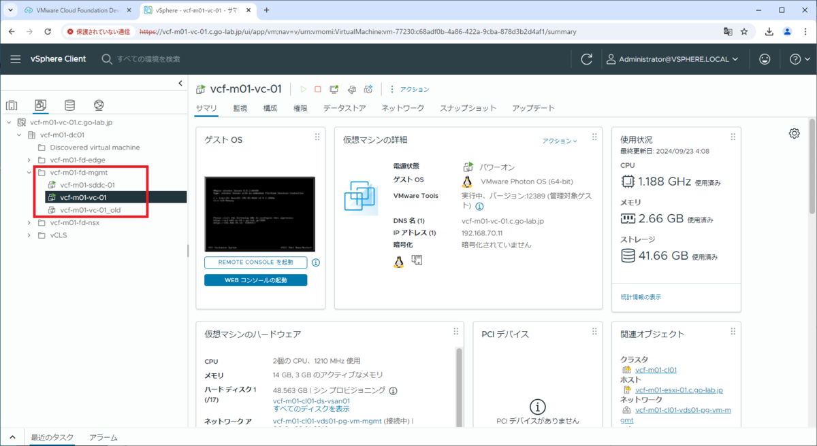The image size is (817, 446).
Task: Switch to Networking inventory view
Action: (99, 105)
